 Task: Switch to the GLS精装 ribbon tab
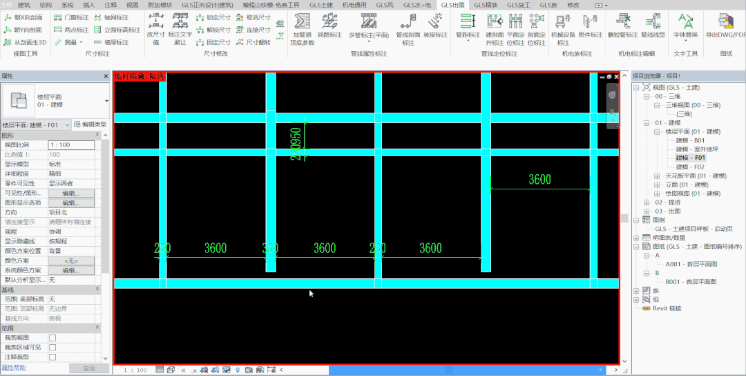(x=486, y=5)
